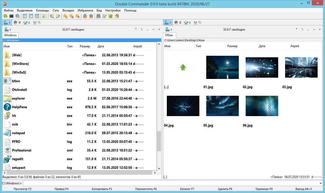Click the Refresh toolbar icon
The height and width of the screenshot is (193, 325).
5,16
